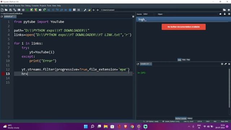
Task: Run cell and advance icon
Action: 36,10
